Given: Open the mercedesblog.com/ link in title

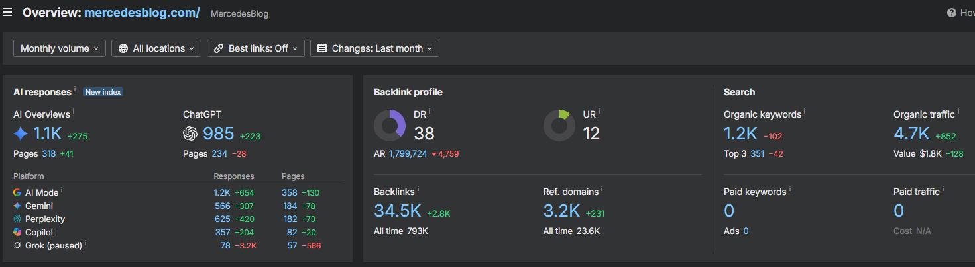Looking at the screenshot, I should click(142, 13).
